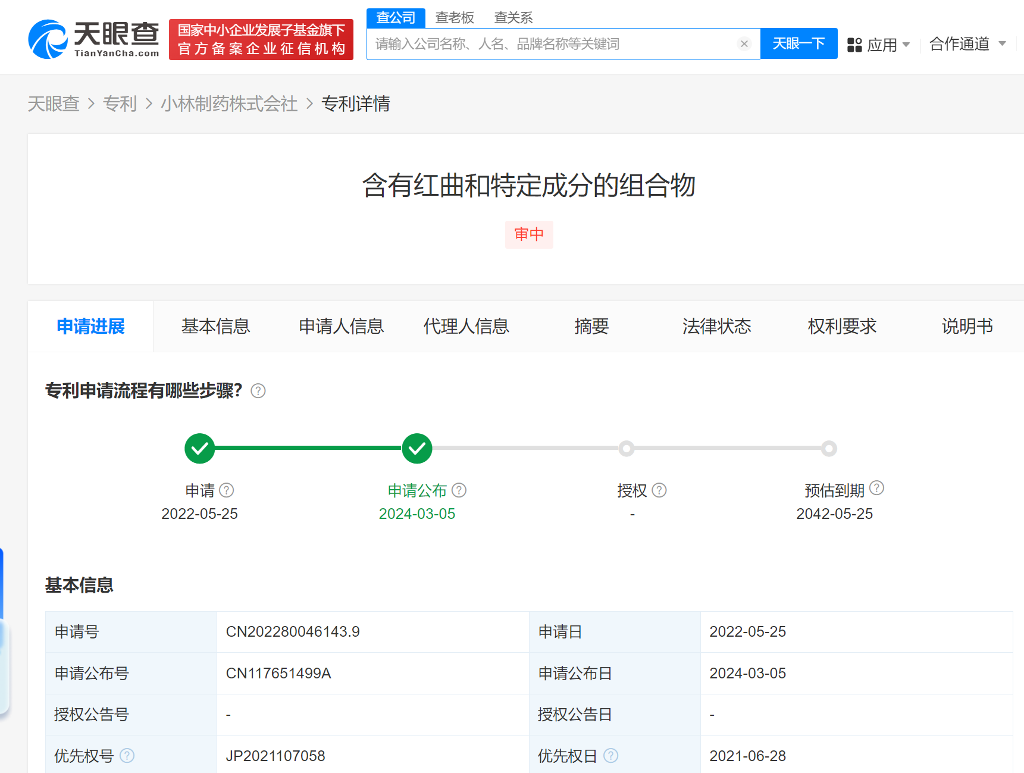
Task: Select priority date 2021-06-28
Action: point(748,756)
